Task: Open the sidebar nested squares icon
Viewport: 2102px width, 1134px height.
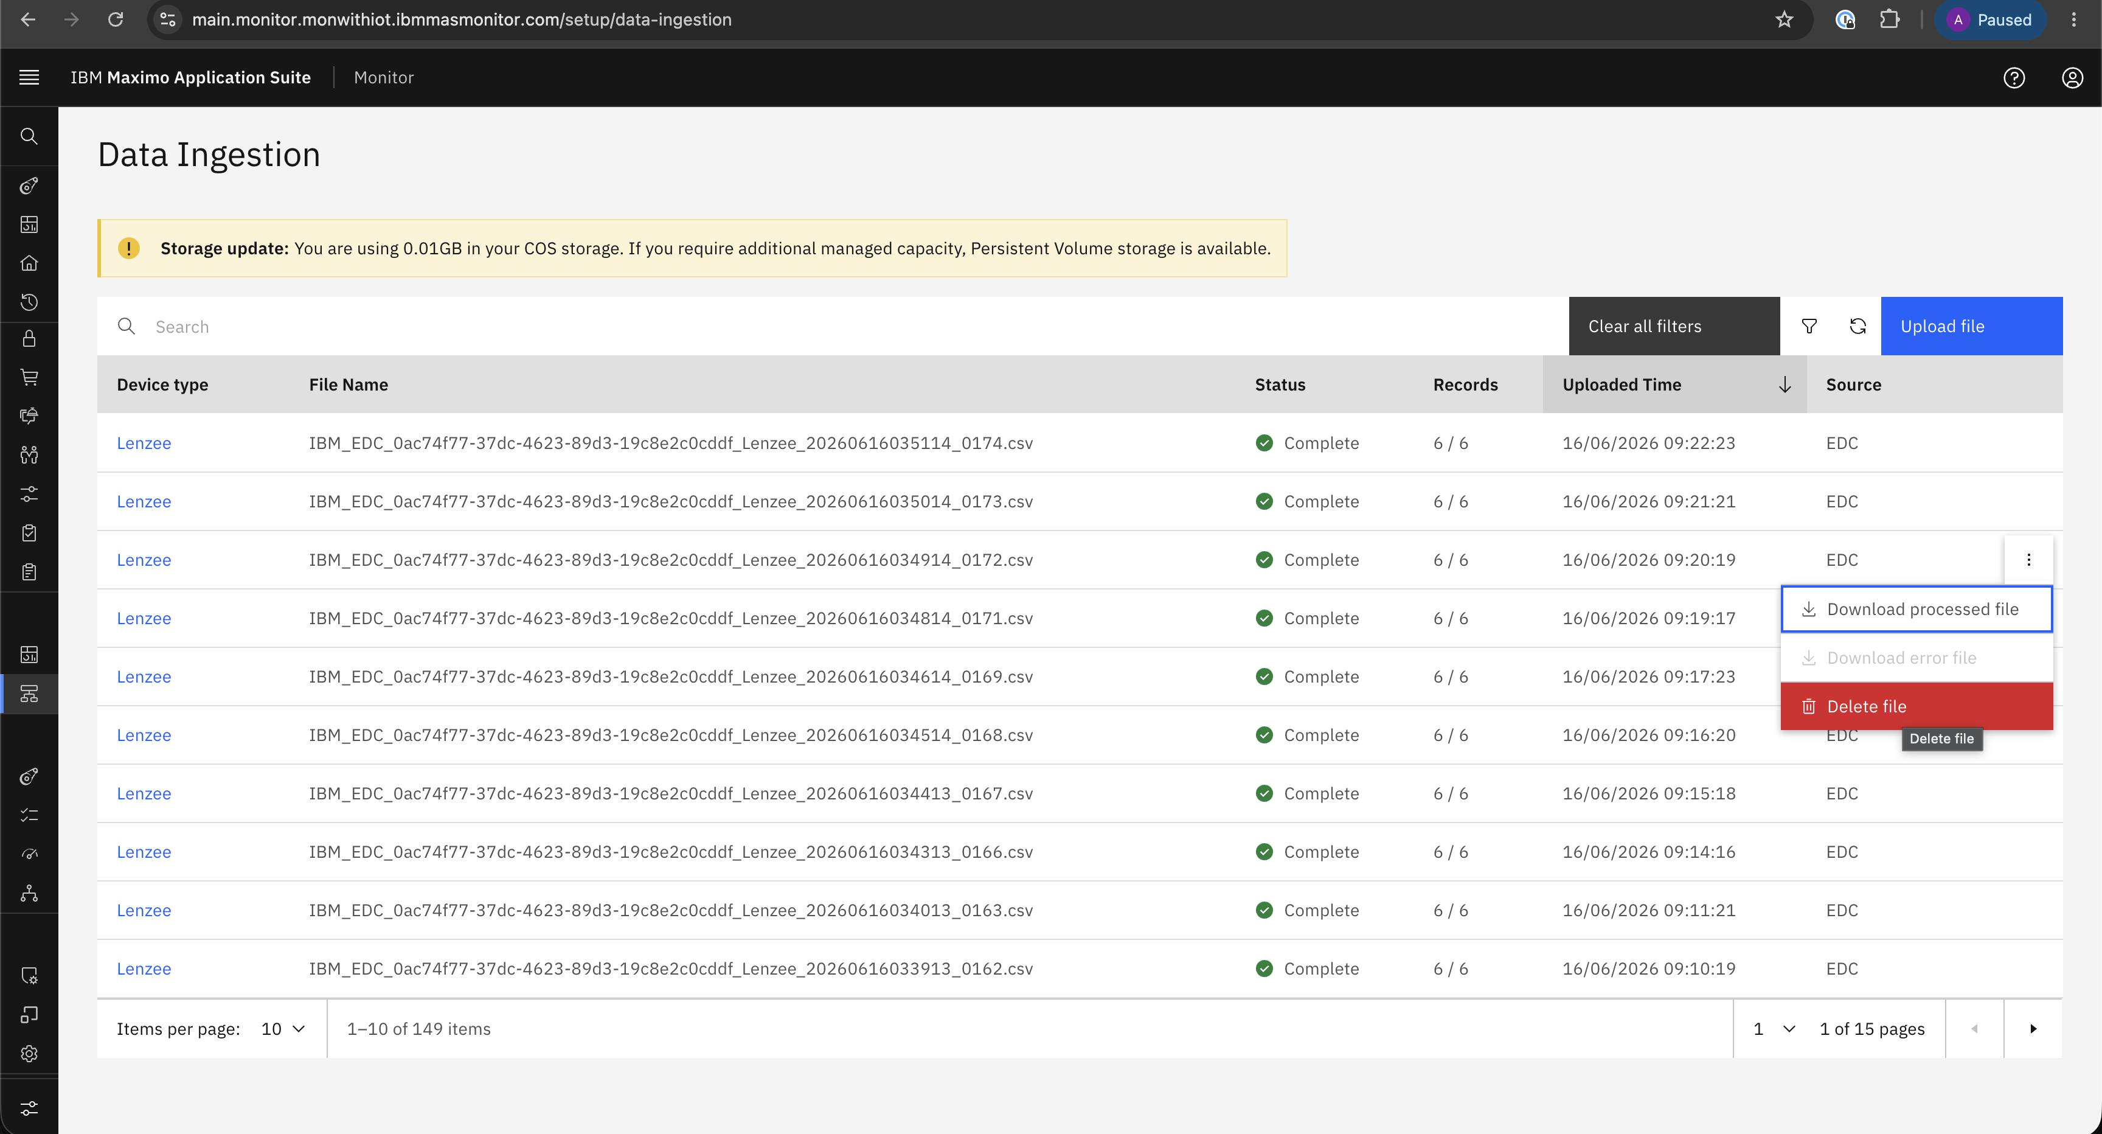Action: click(x=29, y=1015)
